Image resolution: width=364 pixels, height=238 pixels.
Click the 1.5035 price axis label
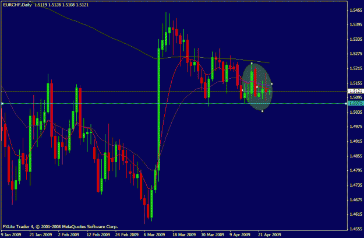356,112
